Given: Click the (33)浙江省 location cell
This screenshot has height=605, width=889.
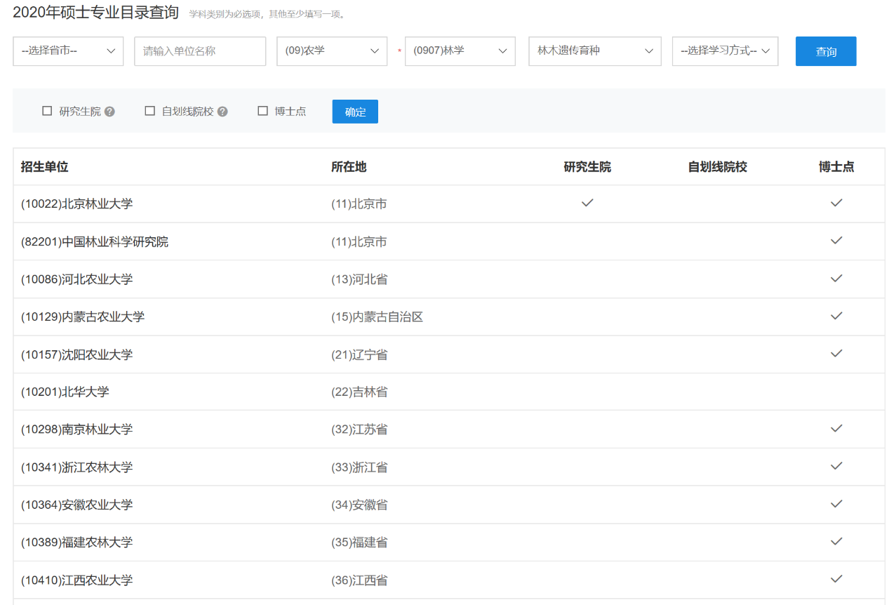Looking at the screenshot, I should [x=359, y=467].
